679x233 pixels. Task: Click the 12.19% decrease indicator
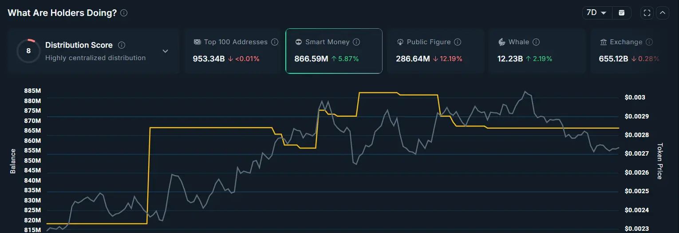click(x=447, y=58)
